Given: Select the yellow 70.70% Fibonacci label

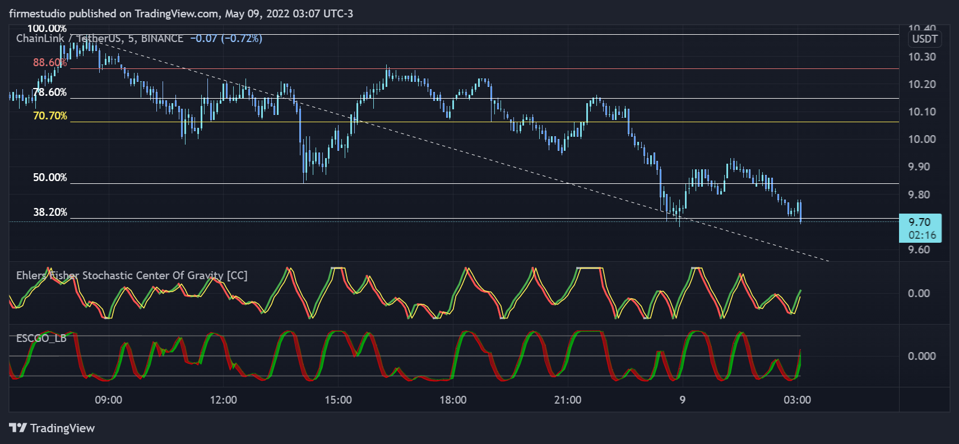Looking at the screenshot, I should coord(50,116).
